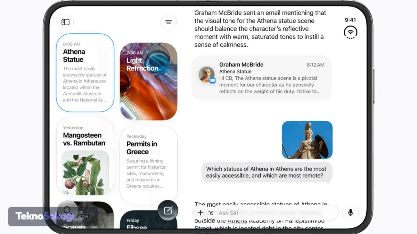Tap the 7:30 AM timestamp on Light Refraction
This screenshot has width=417, height=234.
135,53
